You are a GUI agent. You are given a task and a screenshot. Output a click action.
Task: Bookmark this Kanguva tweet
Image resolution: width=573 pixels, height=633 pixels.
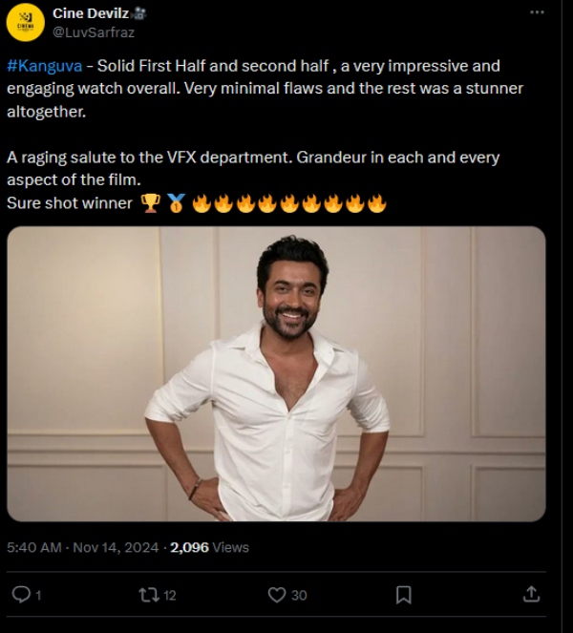coord(403,594)
